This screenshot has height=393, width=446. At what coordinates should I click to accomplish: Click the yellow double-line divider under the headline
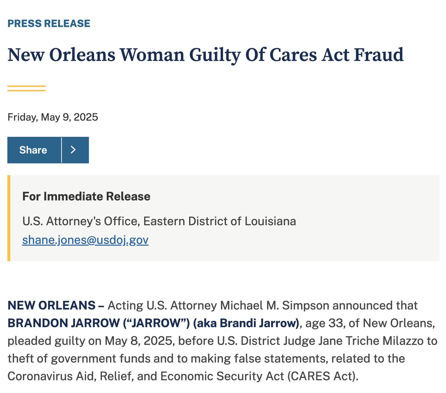click(x=26, y=88)
